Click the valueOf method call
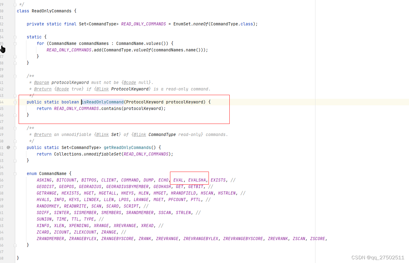Screen dimensions: 409x263 [x=142, y=50]
